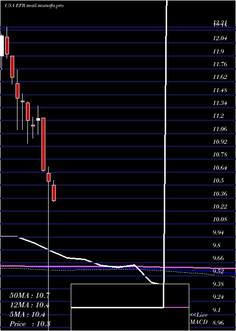Screen dimensions: 236x331
Task: Click the '5MA : 10.4' legend text
Action: (x=27, y=314)
